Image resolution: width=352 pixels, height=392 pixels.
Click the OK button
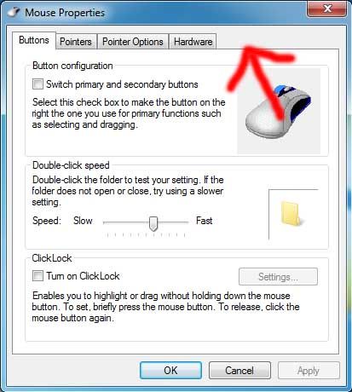(x=170, y=371)
